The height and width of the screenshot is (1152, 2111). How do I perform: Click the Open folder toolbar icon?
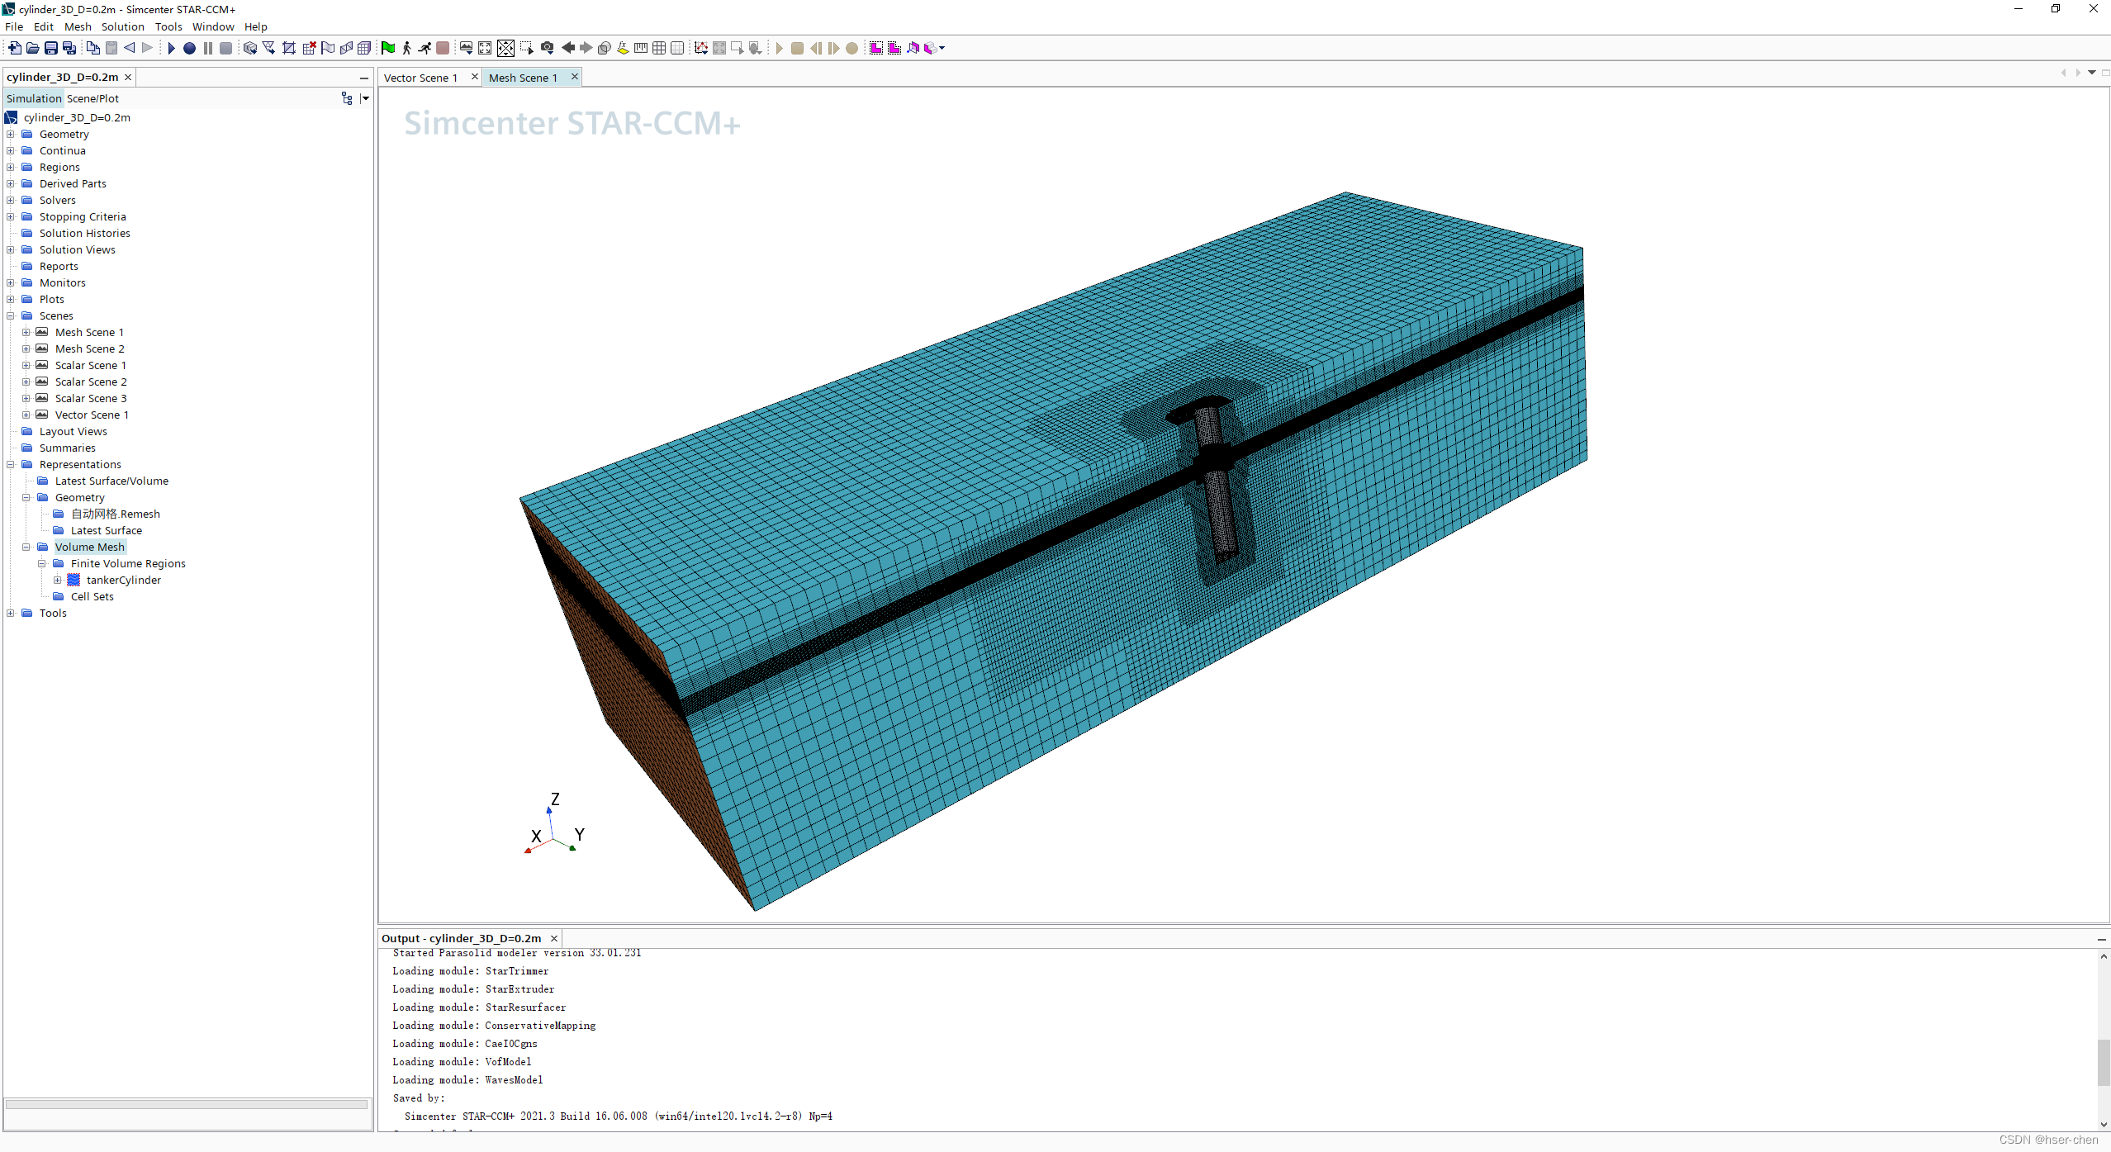[x=33, y=48]
